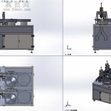
Task: Select the lower solid disc in top view
Action: (11, 99)
